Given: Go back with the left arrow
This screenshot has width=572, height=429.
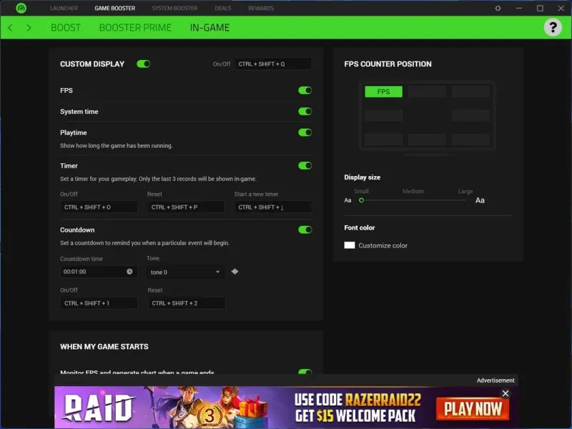Looking at the screenshot, I should (10, 27).
